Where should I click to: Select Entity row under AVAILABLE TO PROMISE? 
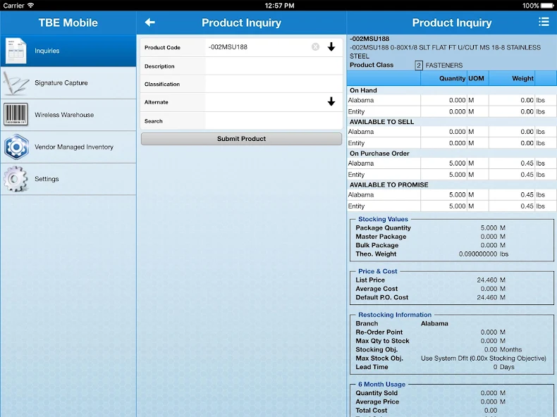click(x=451, y=206)
